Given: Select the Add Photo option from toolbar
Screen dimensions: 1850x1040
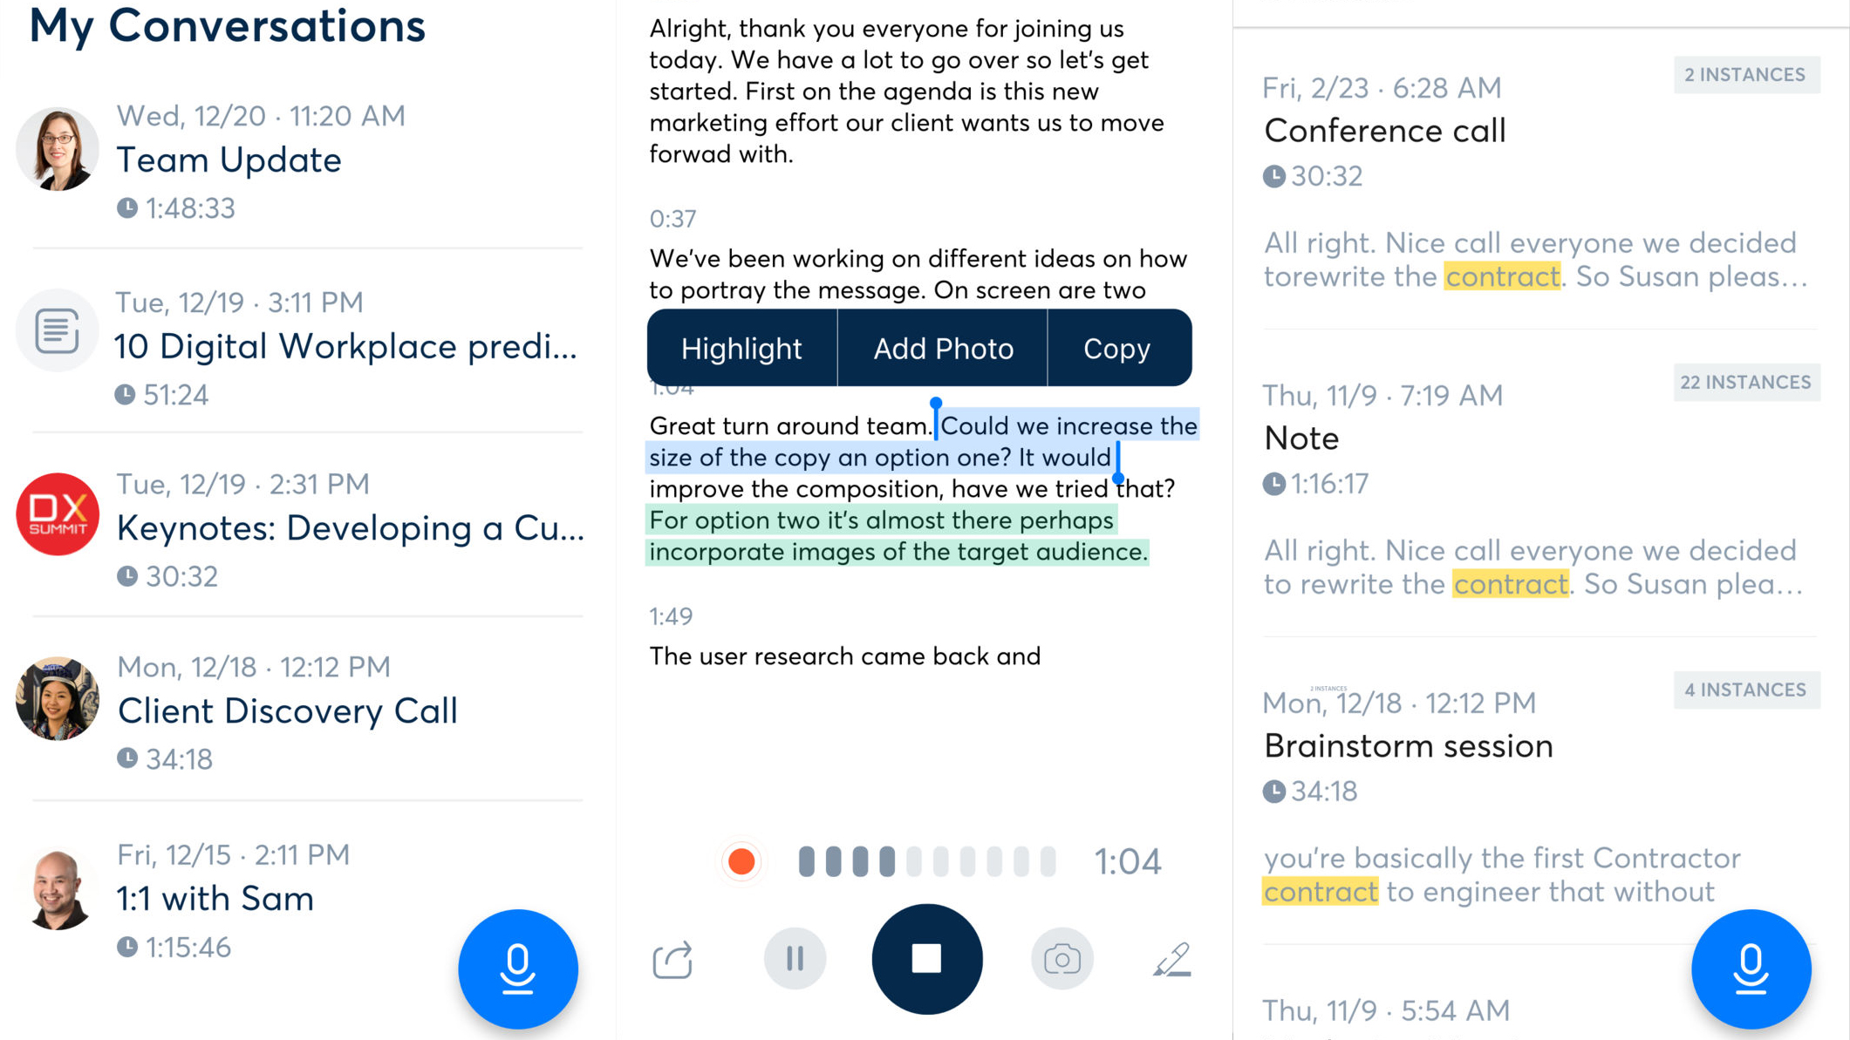Looking at the screenshot, I should pyautogui.click(x=941, y=348).
